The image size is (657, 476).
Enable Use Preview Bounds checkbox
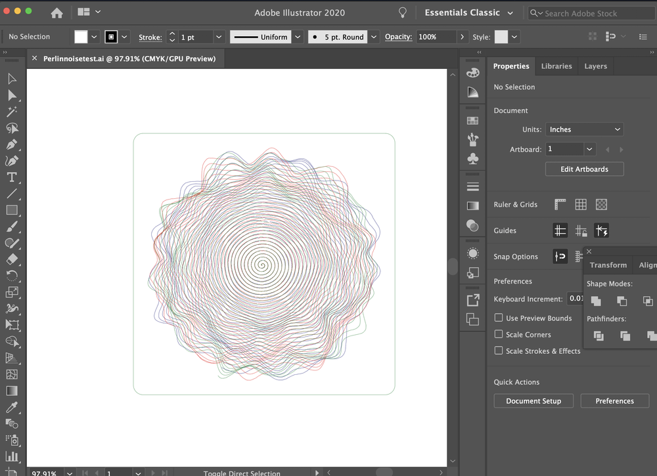(x=499, y=318)
